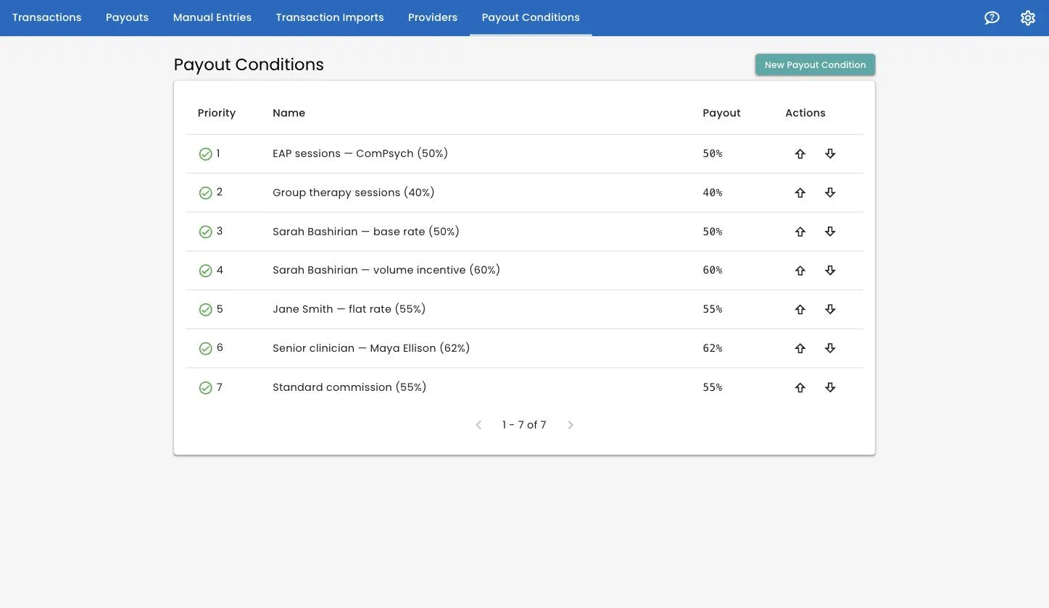This screenshot has width=1049, height=608.
Task: Move Senior clinician Maya Ellison up
Action: (x=800, y=348)
